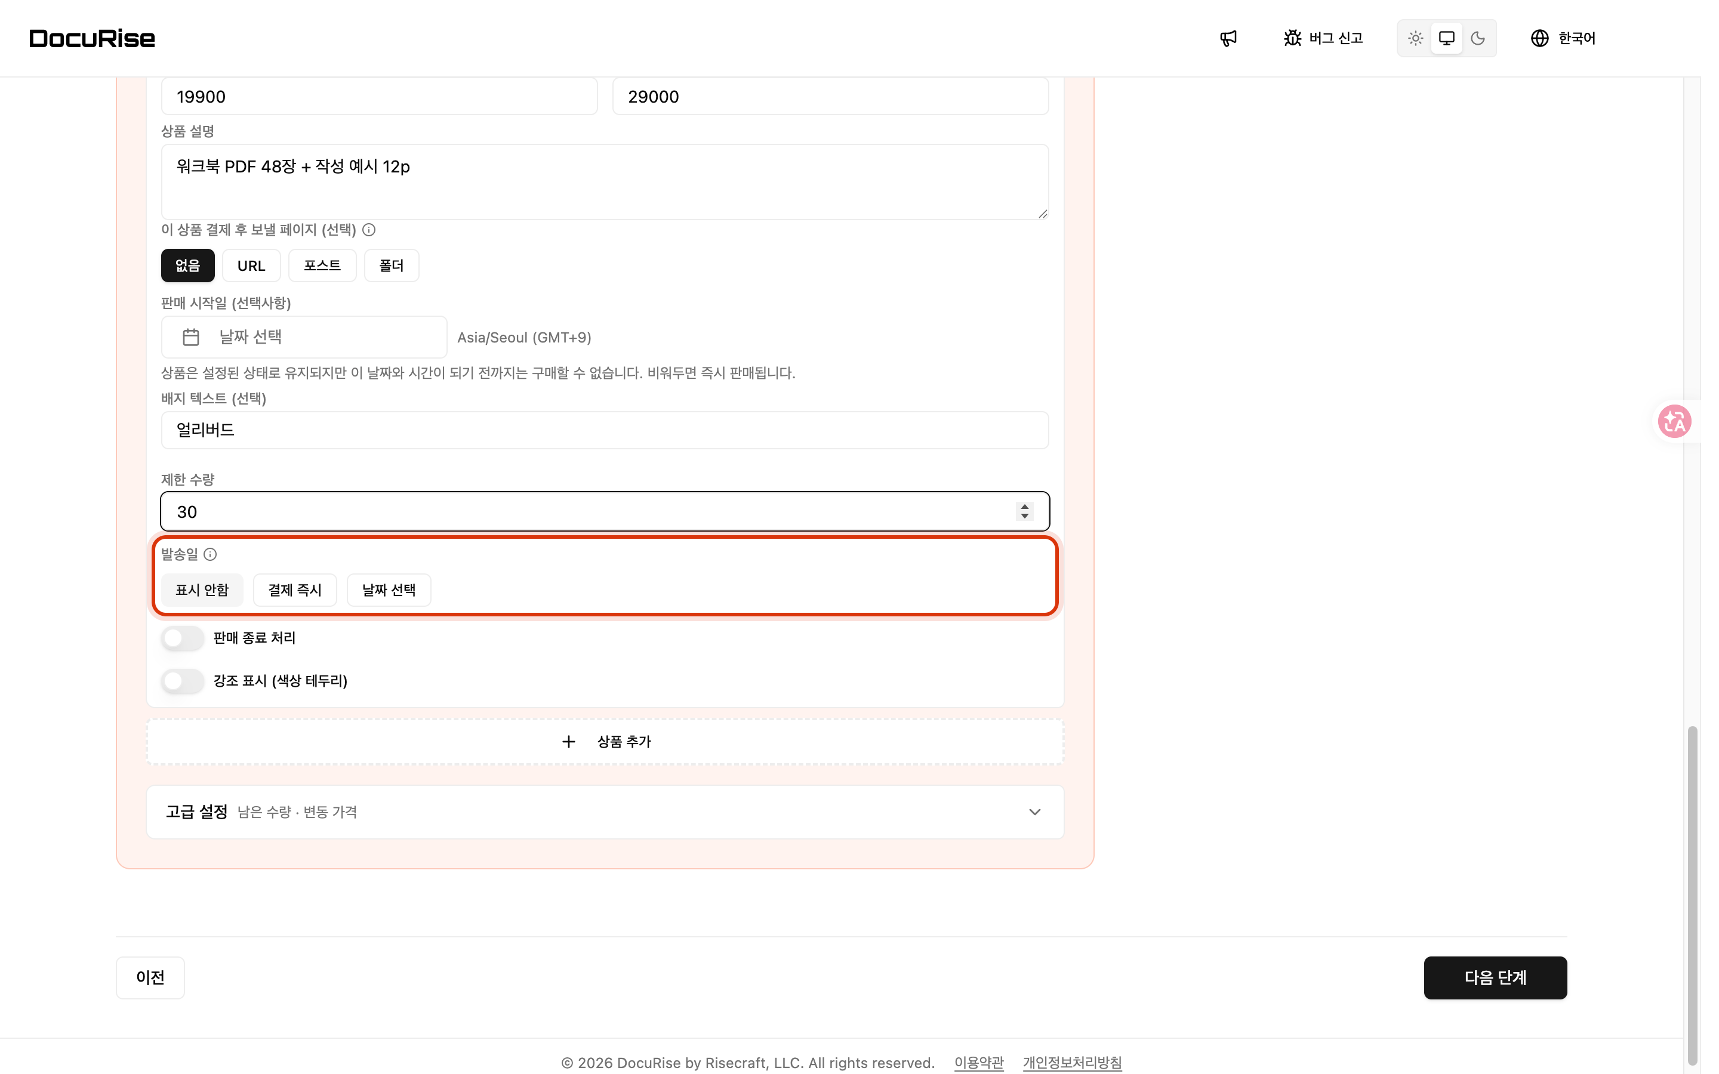Click the 19900 price field
This screenshot has width=1719, height=1074.
click(x=380, y=97)
